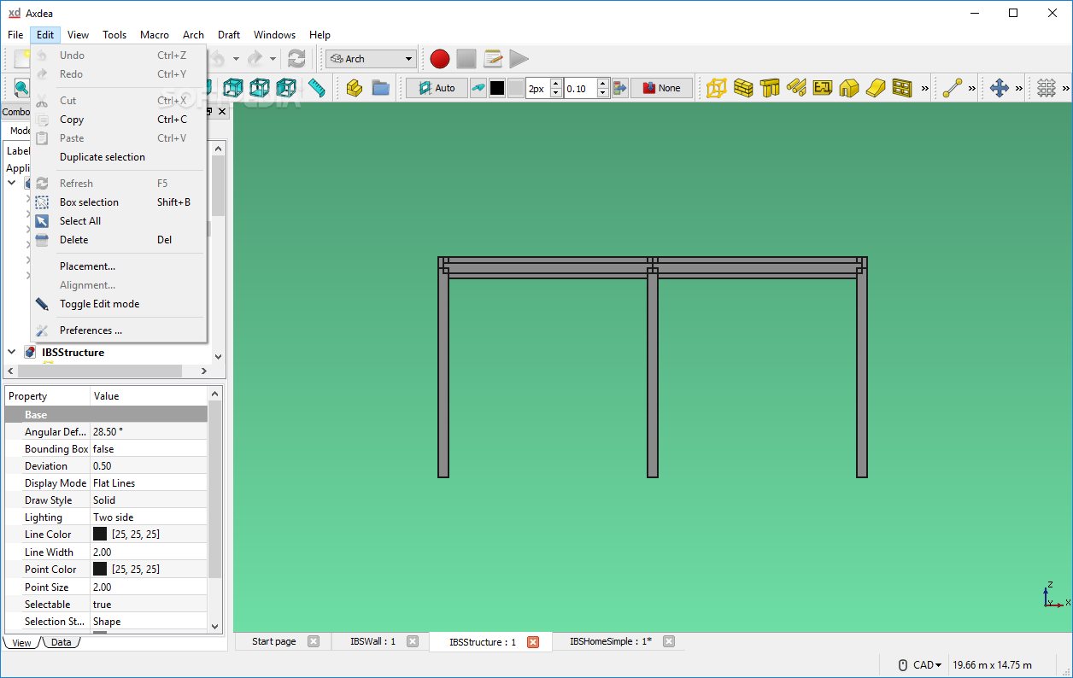Collapse the IBSStructure tree node
Screen dimensions: 1073x678
12,352
